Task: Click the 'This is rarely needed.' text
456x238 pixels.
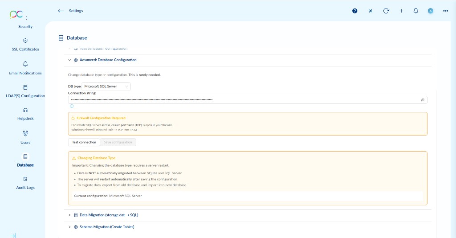Action: (144, 75)
